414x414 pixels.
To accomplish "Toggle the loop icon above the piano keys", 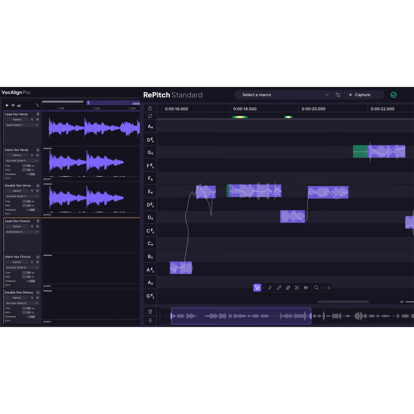I will pos(150,116).
